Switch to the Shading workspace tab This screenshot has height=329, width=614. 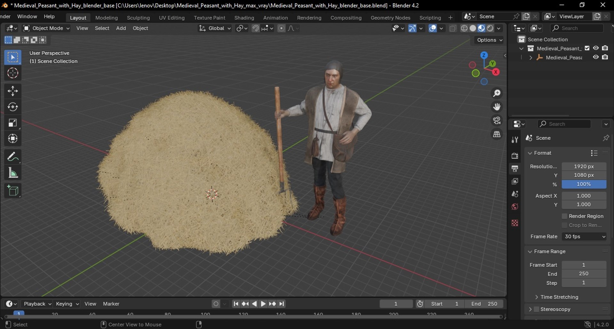244,18
